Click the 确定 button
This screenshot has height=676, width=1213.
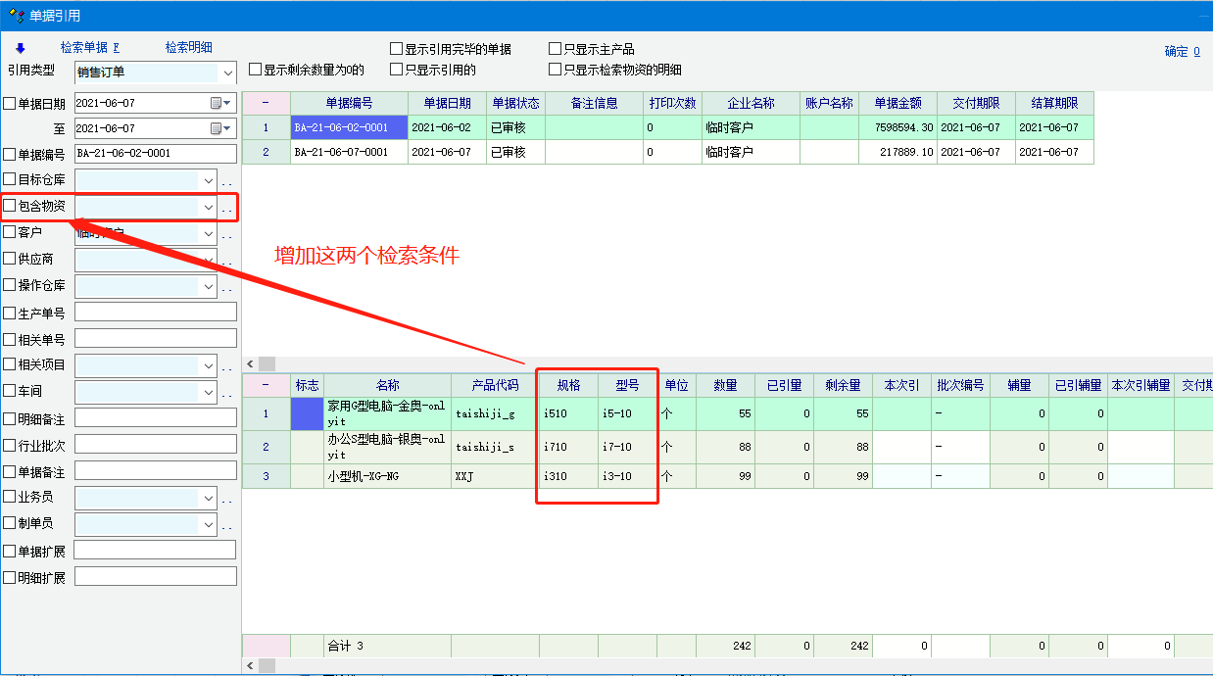coord(1182,52)
